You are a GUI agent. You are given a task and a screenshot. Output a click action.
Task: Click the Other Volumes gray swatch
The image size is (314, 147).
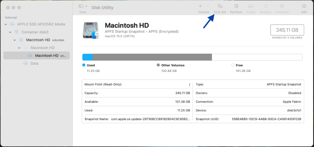pyautogui.click(x=159, y=65)
